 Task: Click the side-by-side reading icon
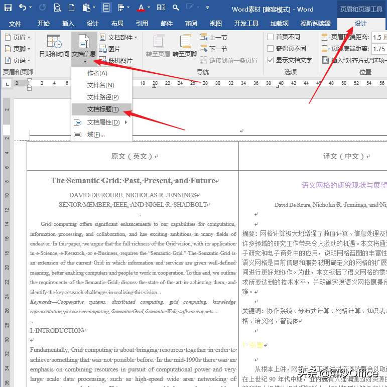[x=161, y=8]
